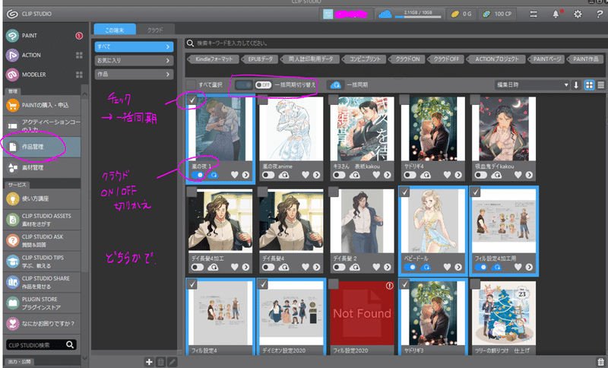Screen dimensions: 608x368
Task: Turn off cloud toggle for フィル設定4加工用
Action: tap(481, 267)
